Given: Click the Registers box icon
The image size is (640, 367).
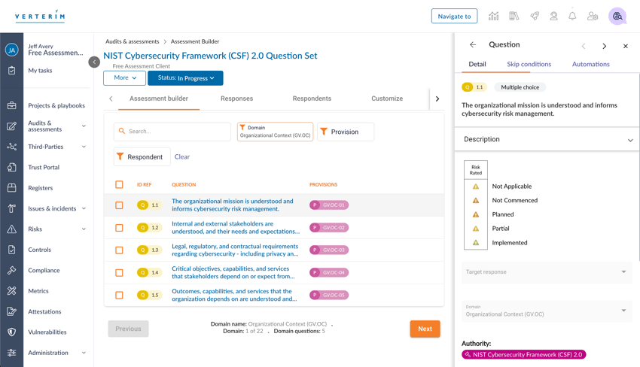Looking at the screenshot, I should point(11,187).
